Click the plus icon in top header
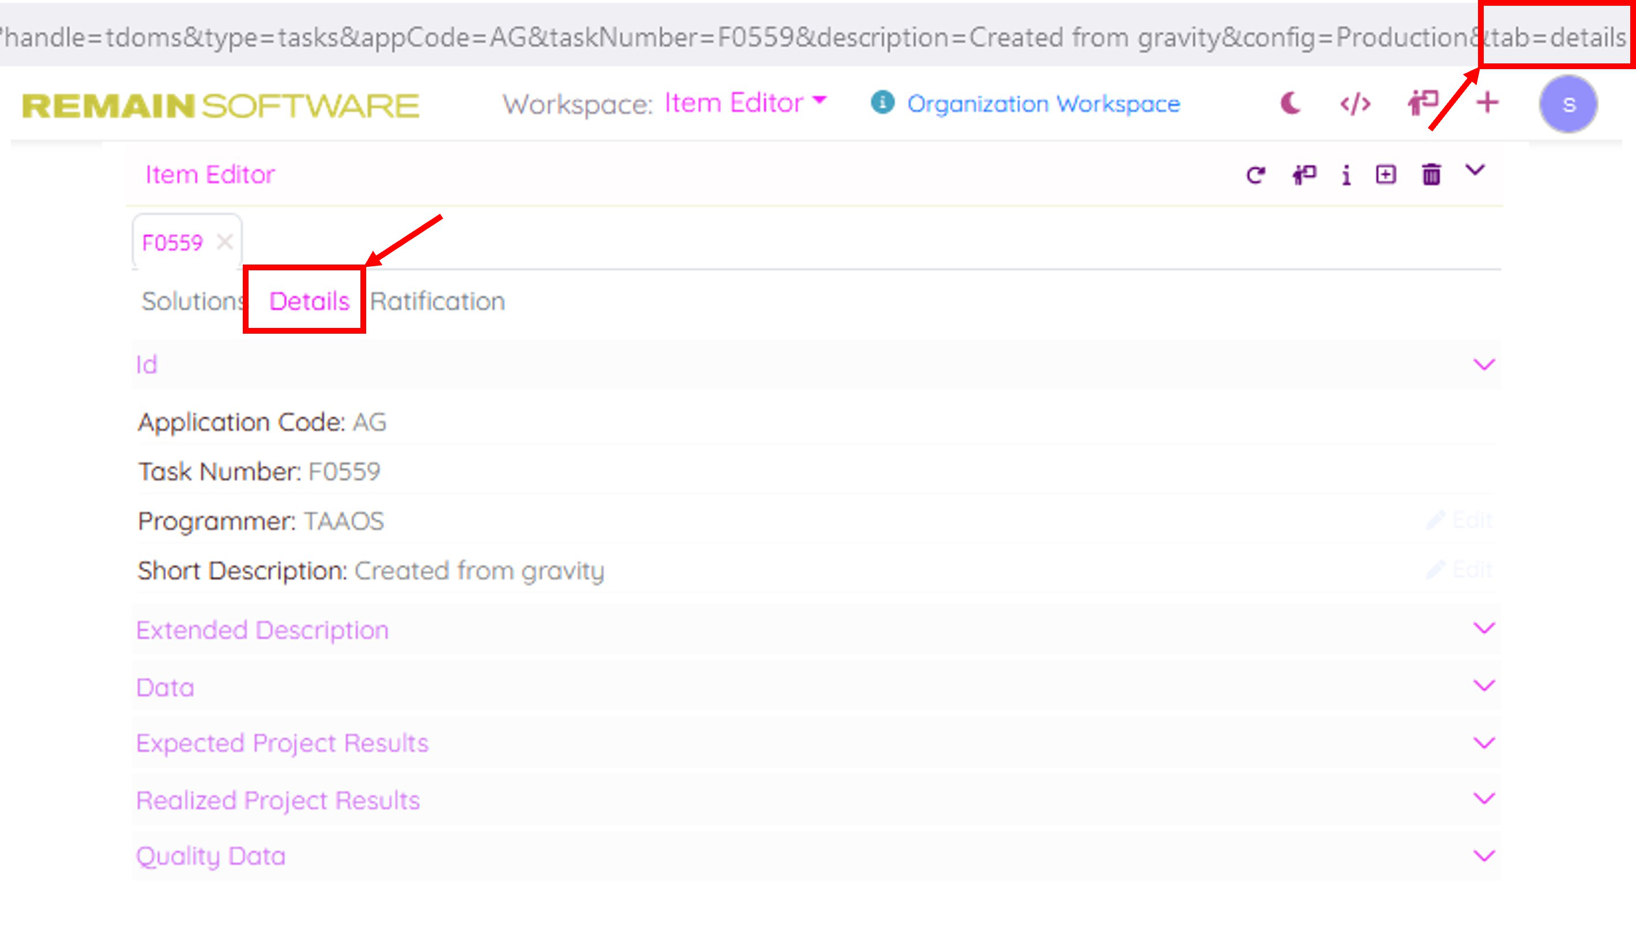 (1487, 103)
